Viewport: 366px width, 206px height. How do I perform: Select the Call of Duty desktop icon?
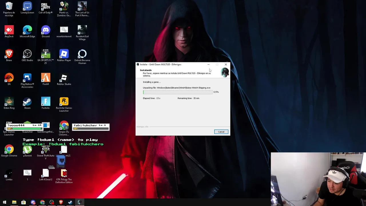point(46,8)
